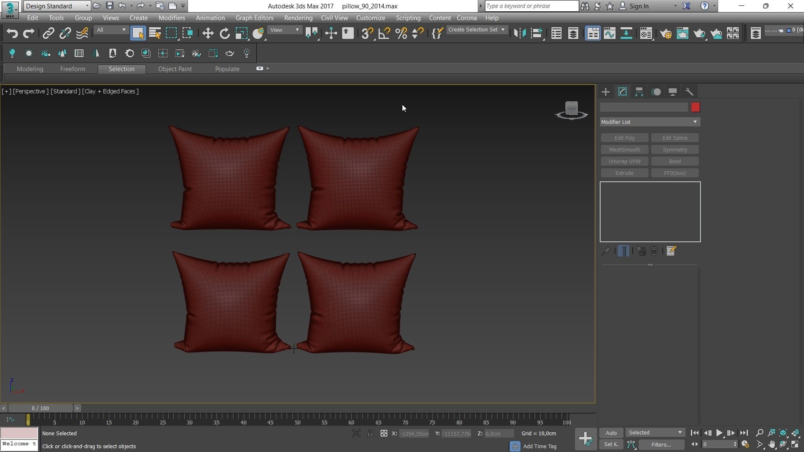Toggle Percent Snap on
Viewport: 804px width, 452px height.
[x=401, y=33]
